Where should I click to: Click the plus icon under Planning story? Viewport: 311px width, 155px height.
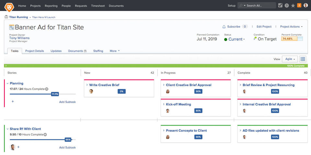13,102
